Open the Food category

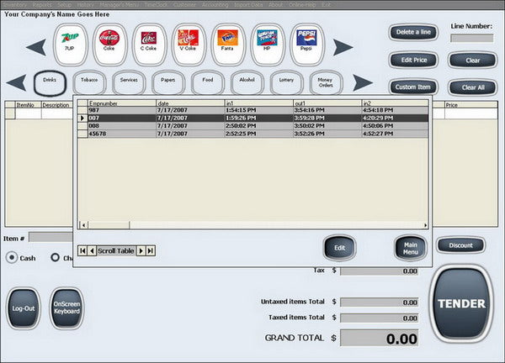208,83
